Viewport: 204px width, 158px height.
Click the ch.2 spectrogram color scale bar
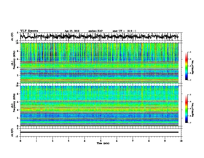click(x=186, y=109)
